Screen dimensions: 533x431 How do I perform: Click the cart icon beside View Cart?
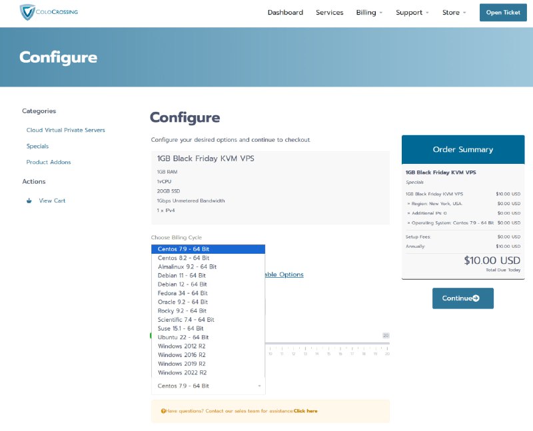coord(29,201)
